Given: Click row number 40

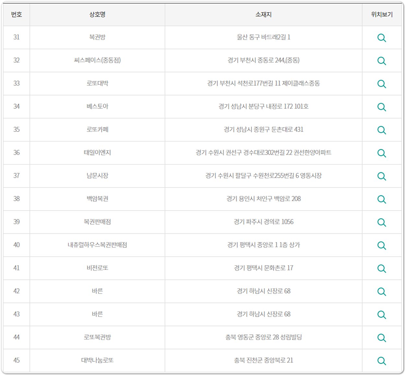Looking at the screenshot, I should click(x=17, y=245).
